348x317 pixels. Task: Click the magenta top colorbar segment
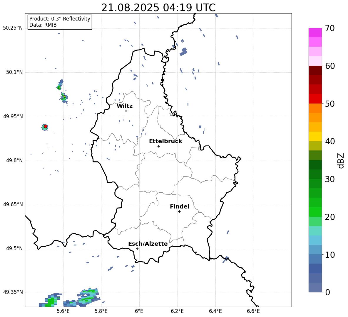[315, 33]
